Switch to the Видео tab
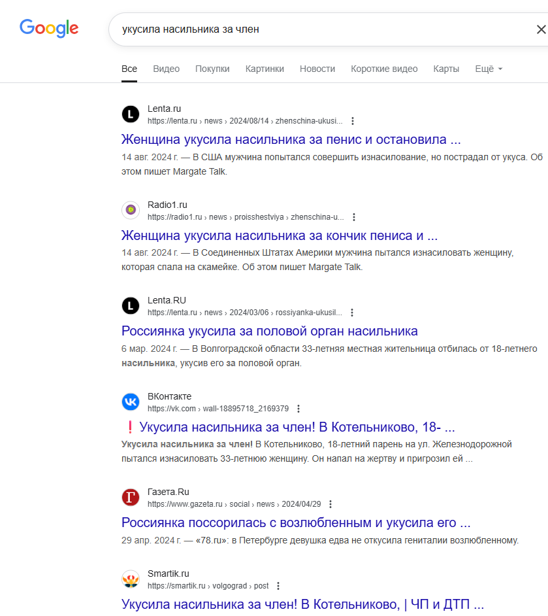Image resolution: width=548 pixels, height=616 pixels. click(x=167, y=69)
